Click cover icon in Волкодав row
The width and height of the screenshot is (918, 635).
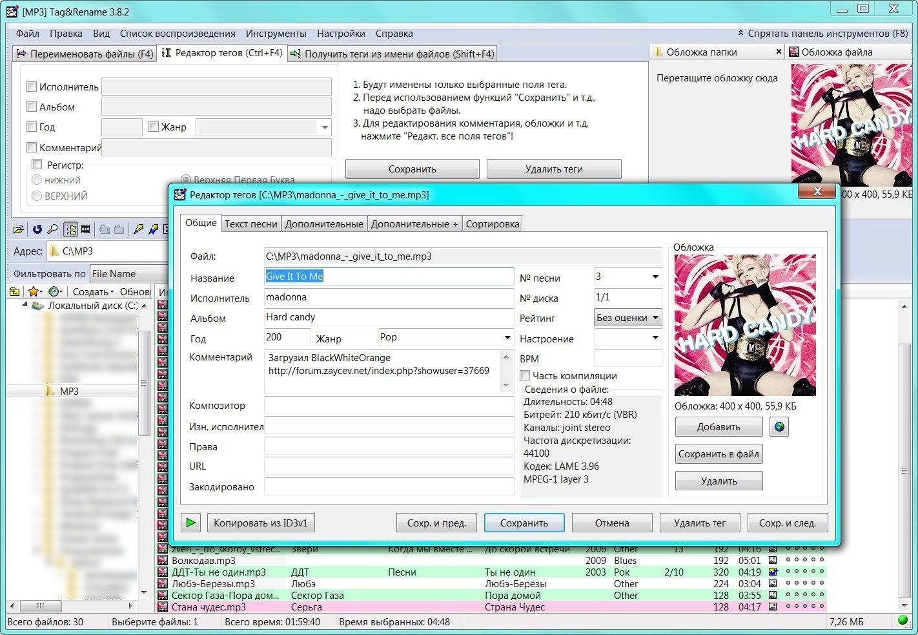(773, 560)
